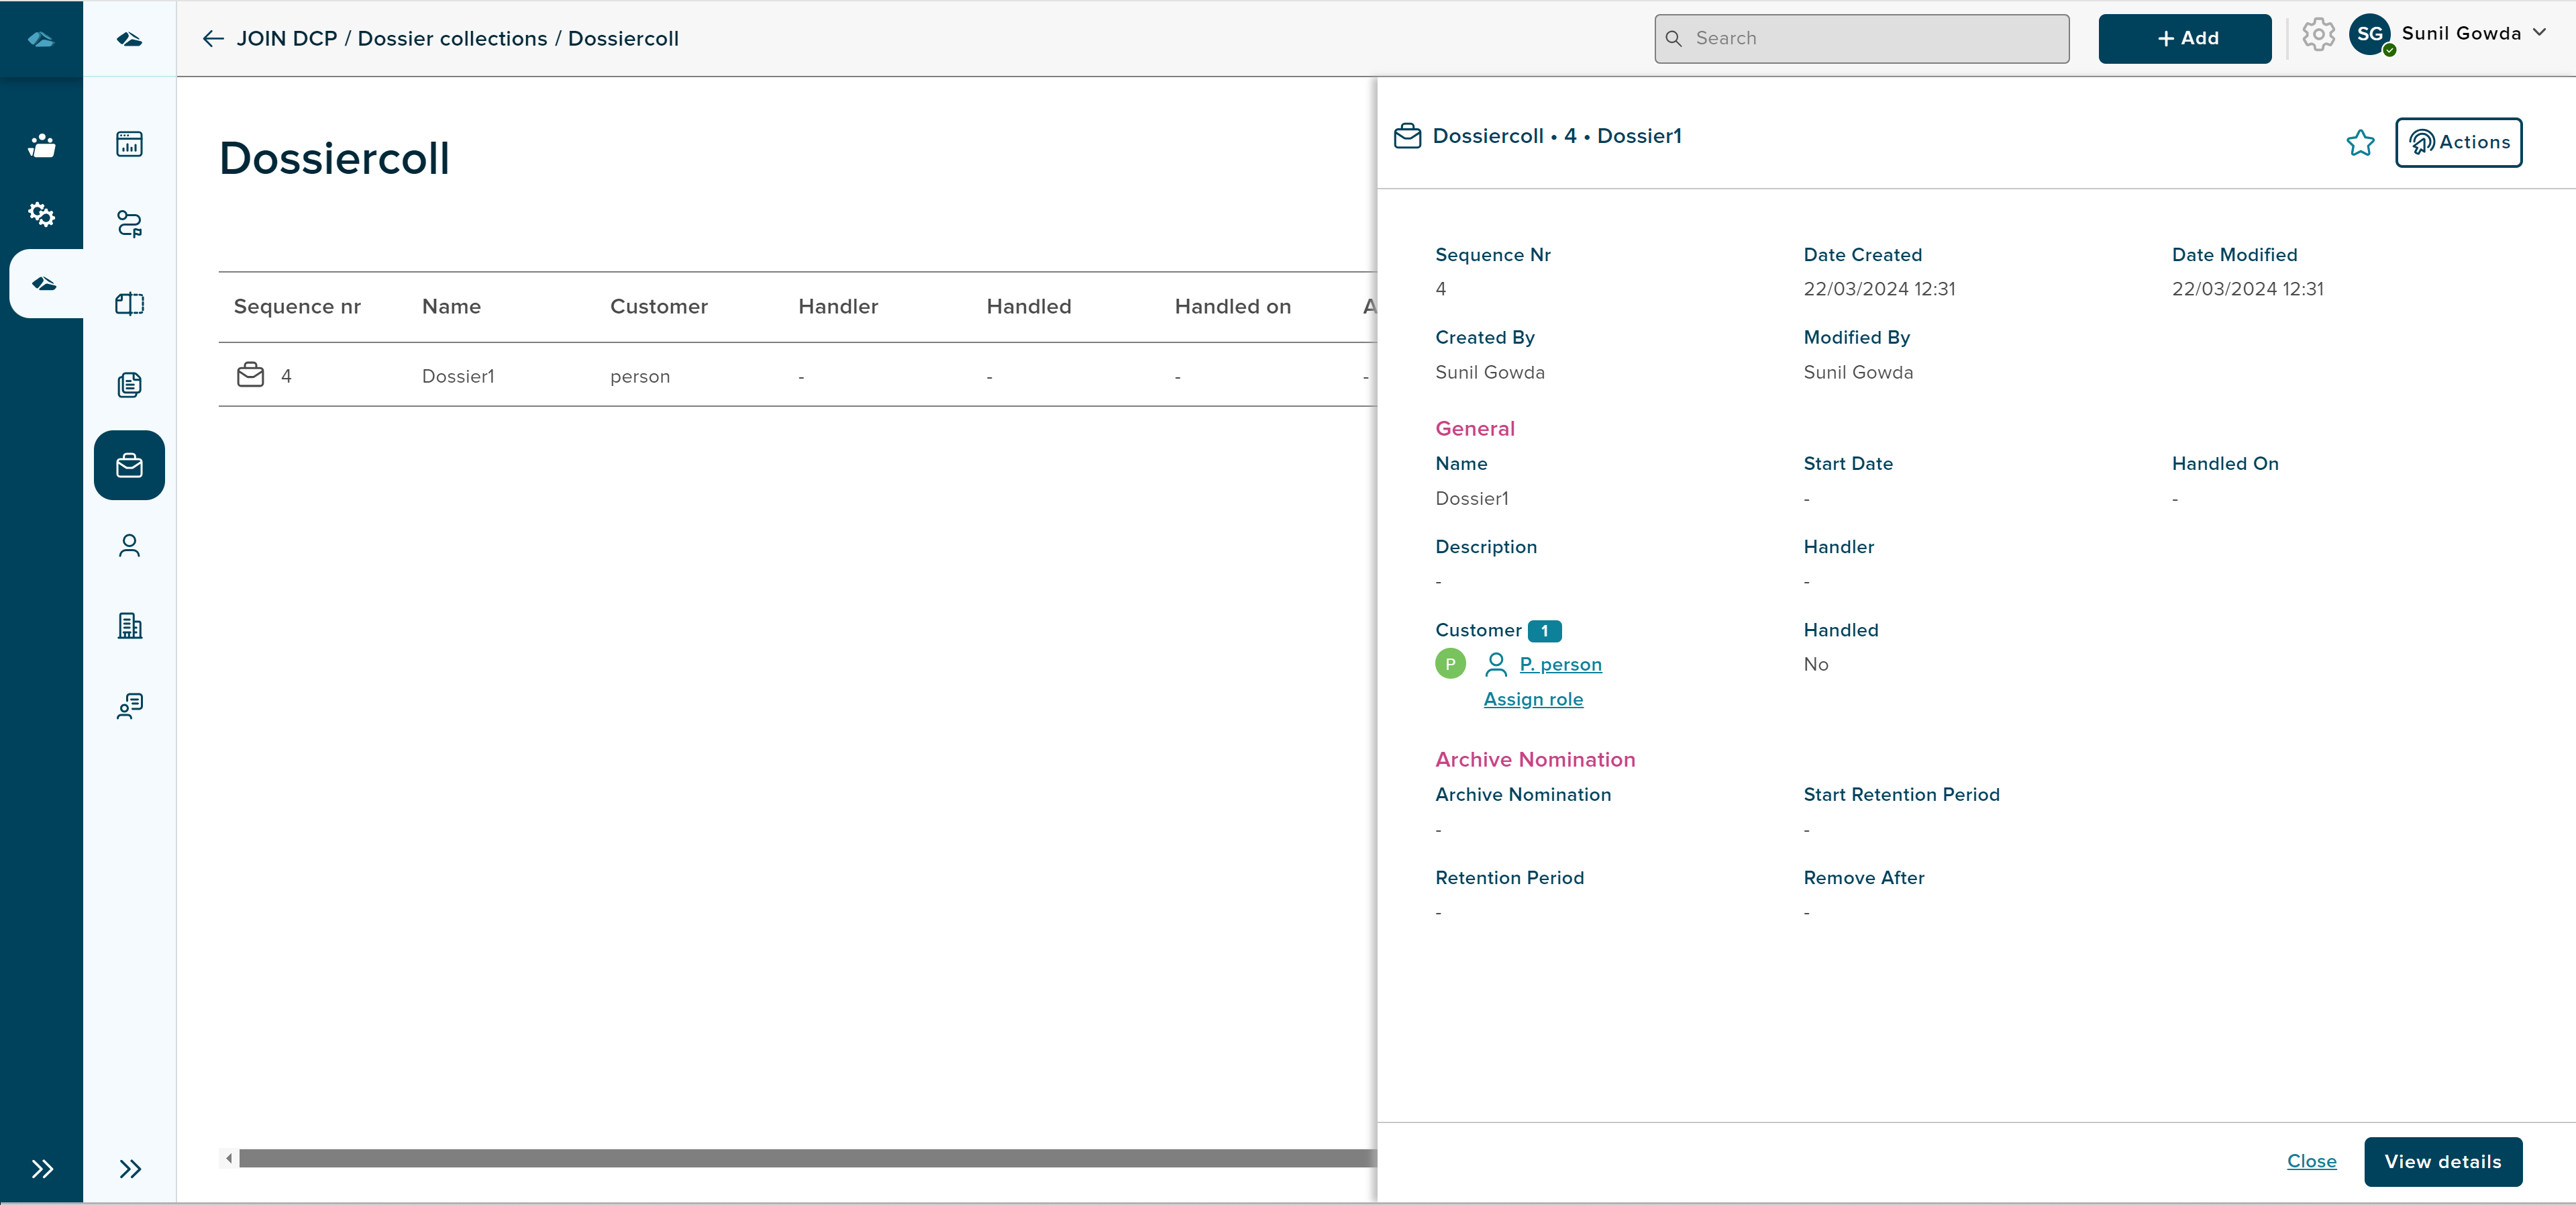Open the Actions menu for Dossier1
Screen dimensions: 2576x1205
pos(2458,142)
